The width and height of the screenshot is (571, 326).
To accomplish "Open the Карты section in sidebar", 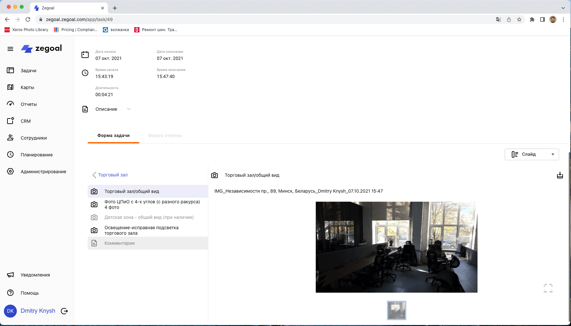I will (27, 87).
